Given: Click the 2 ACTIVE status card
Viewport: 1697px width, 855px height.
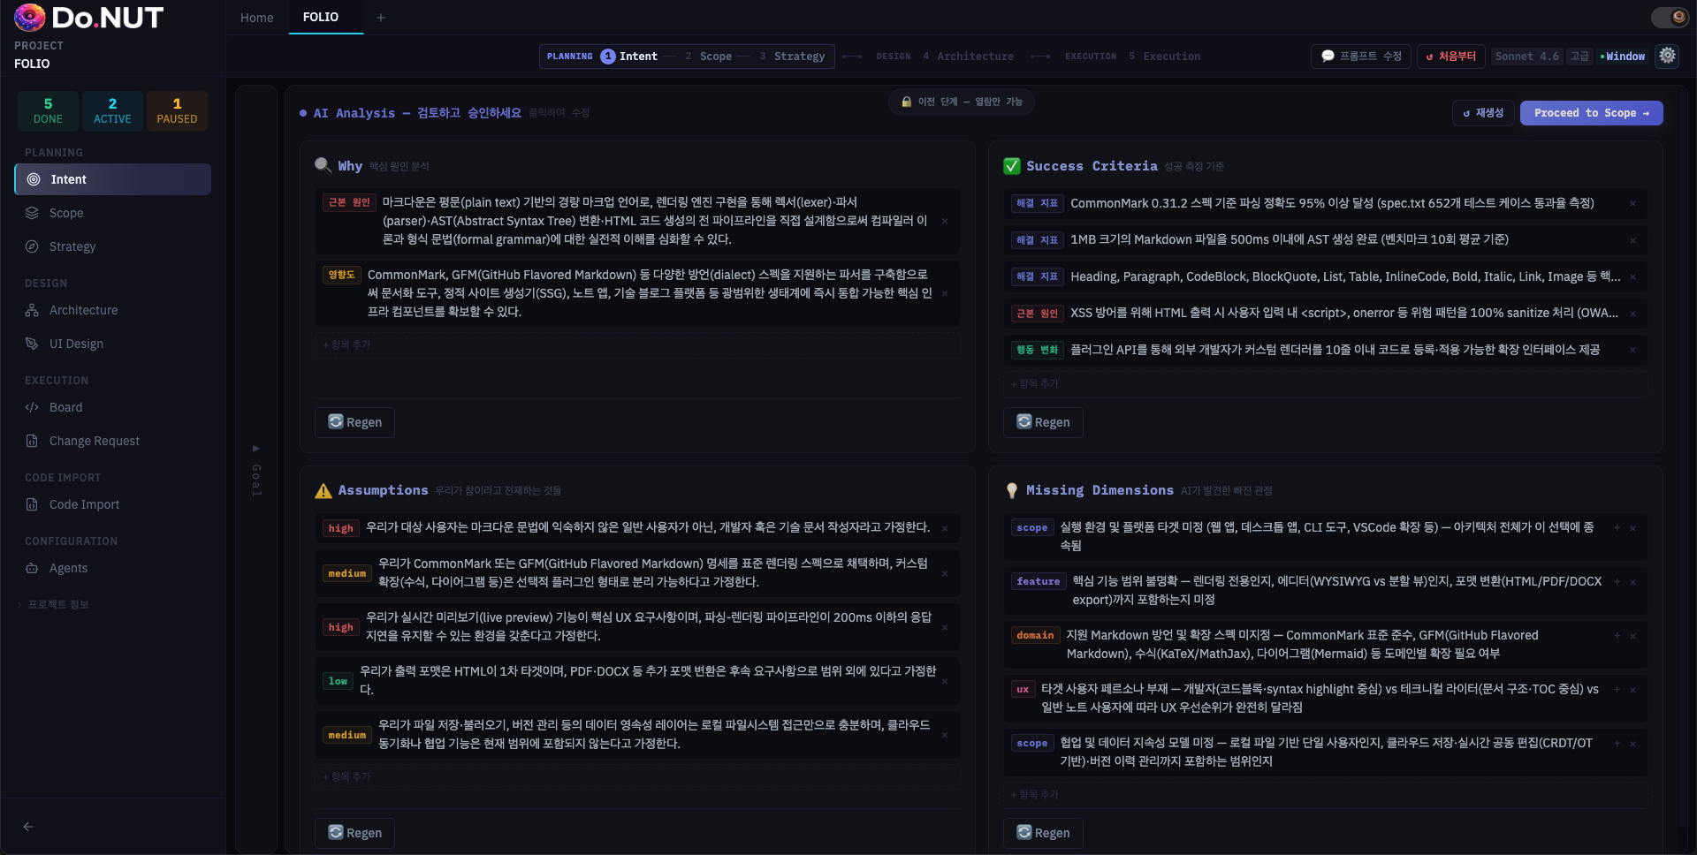Looking at the screenshot, I should [112, 111].
